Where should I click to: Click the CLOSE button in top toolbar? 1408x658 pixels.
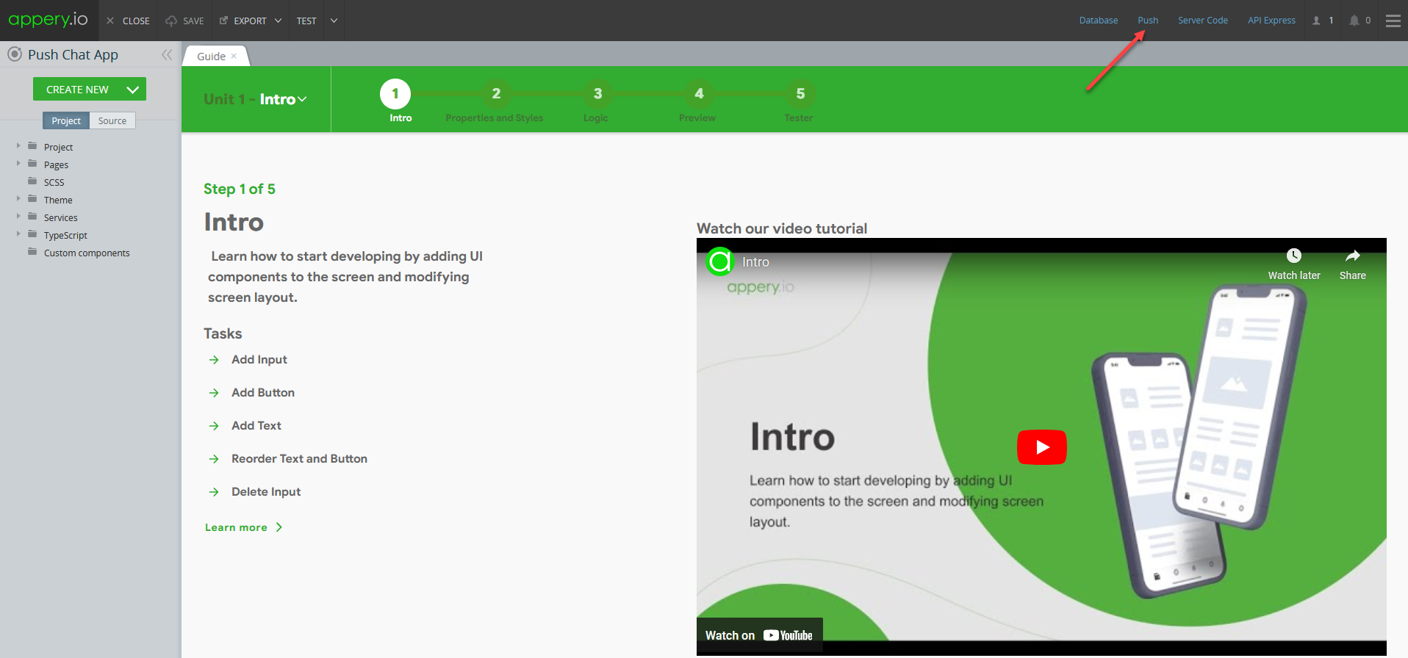coord(128,21)
